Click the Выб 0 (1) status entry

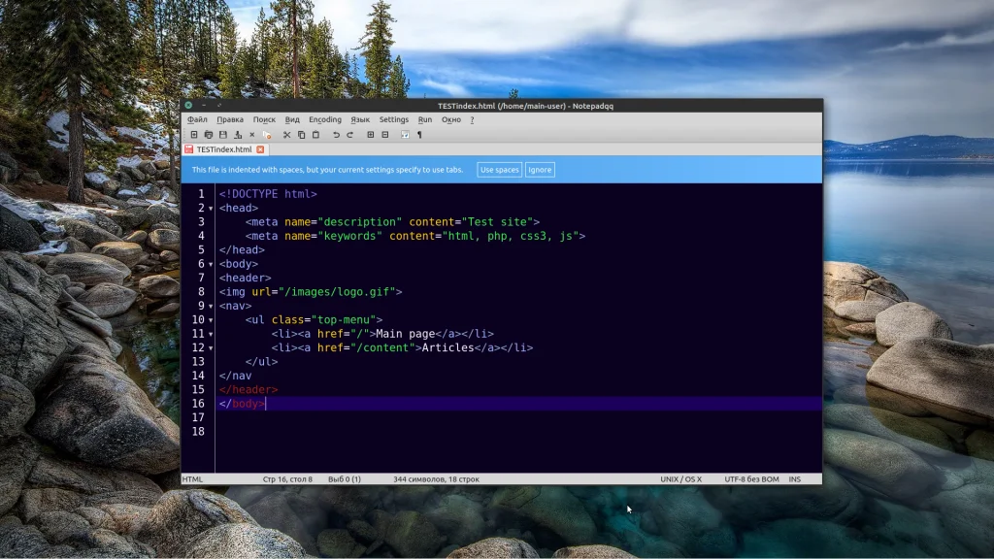tap(345, 479)
